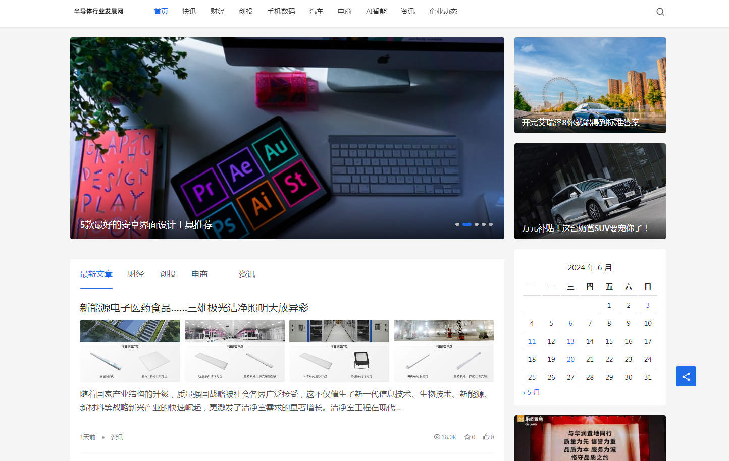Open the 华润置地 banner image

tap(590, 438)
